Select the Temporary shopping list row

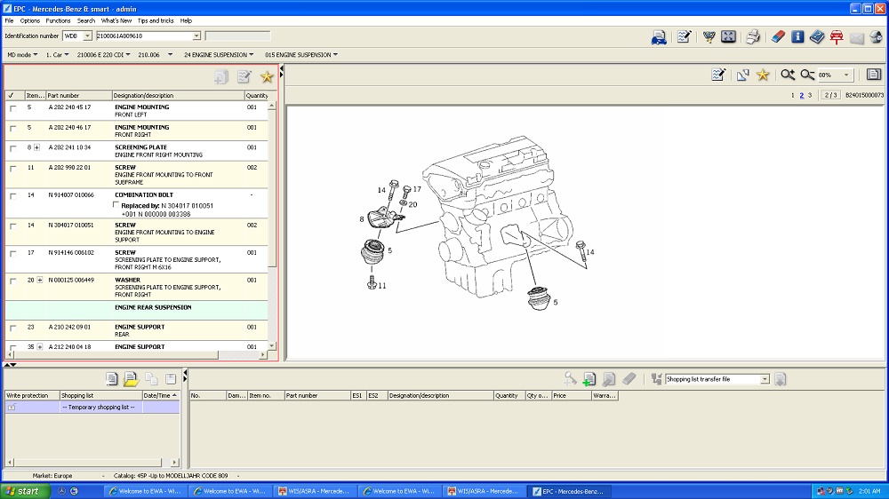92,407
